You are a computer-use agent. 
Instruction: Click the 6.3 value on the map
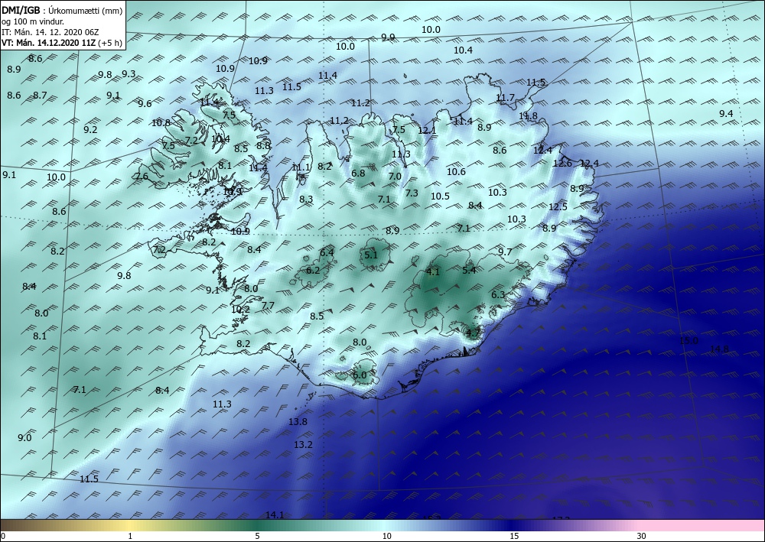(498, 295)
